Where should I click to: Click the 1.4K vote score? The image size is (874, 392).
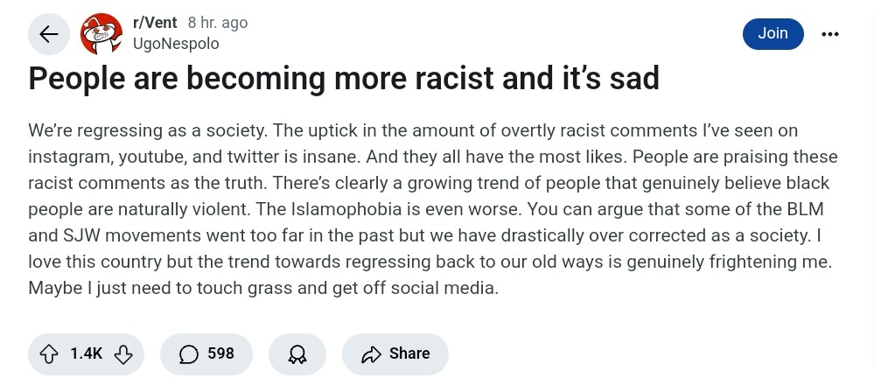pyautogui.click(x=87, y=353)
